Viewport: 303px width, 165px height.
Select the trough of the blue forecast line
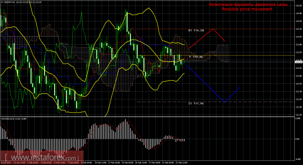point(225,102)
